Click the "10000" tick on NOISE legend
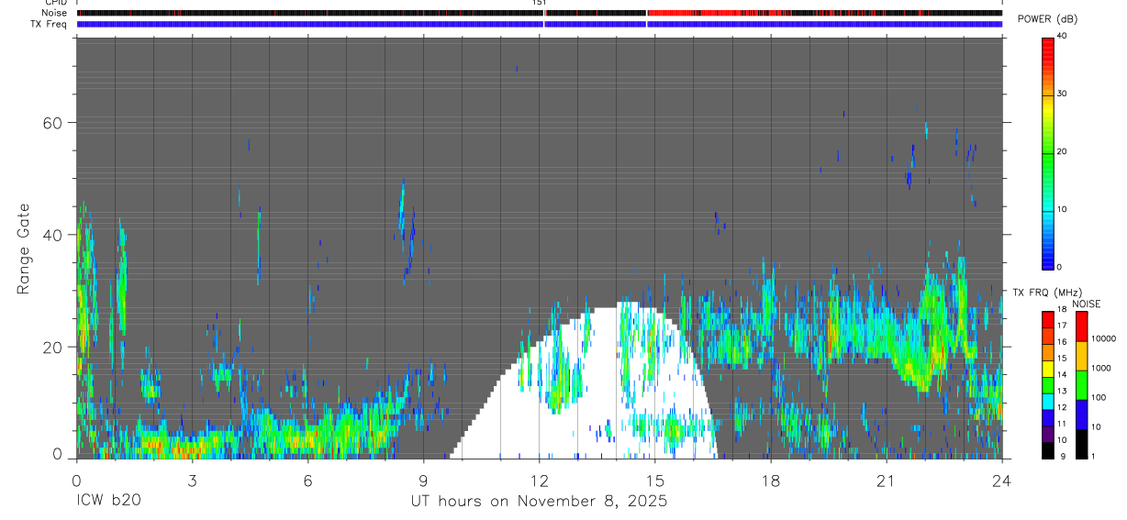The width and height of the screenshot is (1127, 520). click(x=1103, y=338)
